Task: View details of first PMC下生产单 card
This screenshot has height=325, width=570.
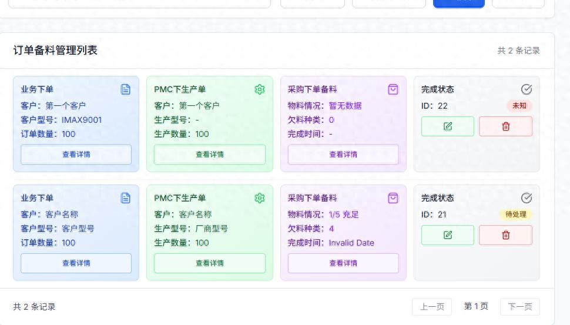Action: point(209,155)
